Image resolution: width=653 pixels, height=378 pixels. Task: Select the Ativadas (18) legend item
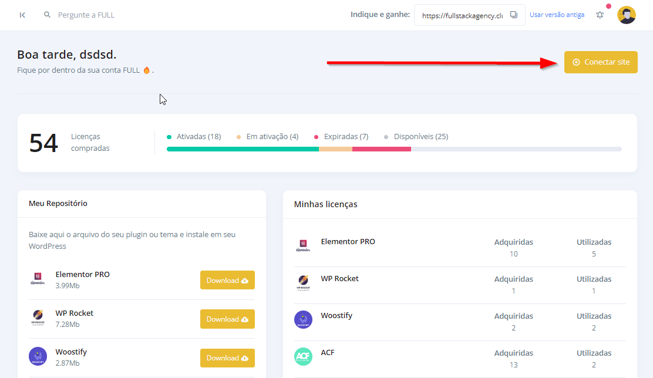click(x=194, y=137)
